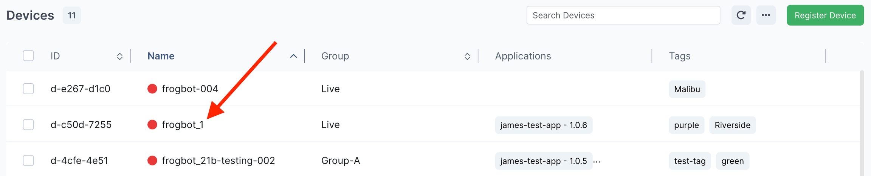
Task: Click the Malibu tag chip
Action: click(x=687, y=89)
